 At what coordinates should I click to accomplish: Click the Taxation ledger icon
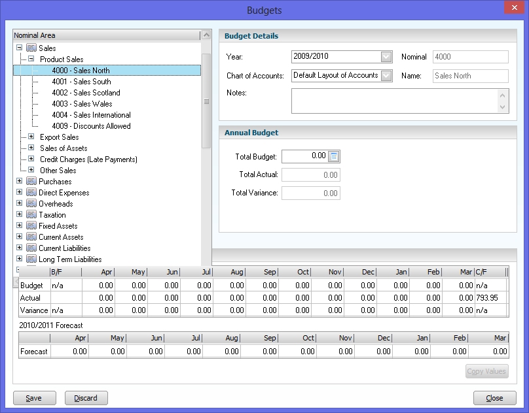pyautogui.click(x=31, y=214)
